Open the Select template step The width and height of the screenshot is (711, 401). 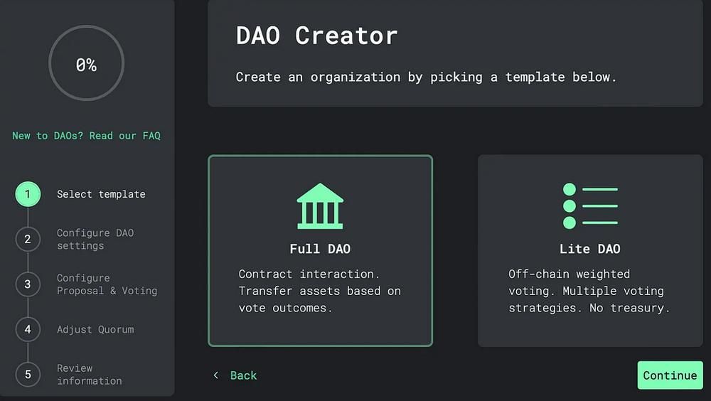101,194
